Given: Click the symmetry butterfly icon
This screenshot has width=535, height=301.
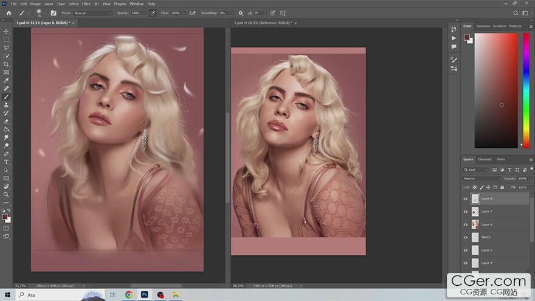Looking at the screenshot, I should point(283,13).
